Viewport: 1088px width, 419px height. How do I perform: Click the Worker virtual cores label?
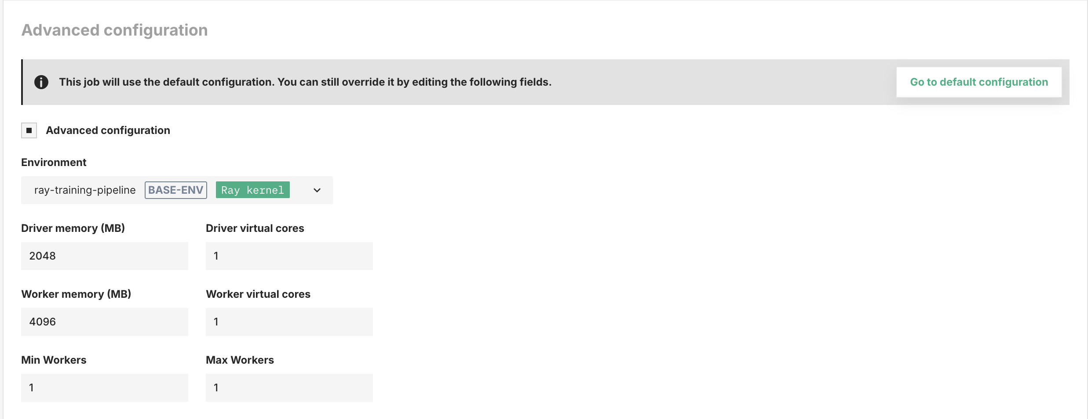point(258,294)
